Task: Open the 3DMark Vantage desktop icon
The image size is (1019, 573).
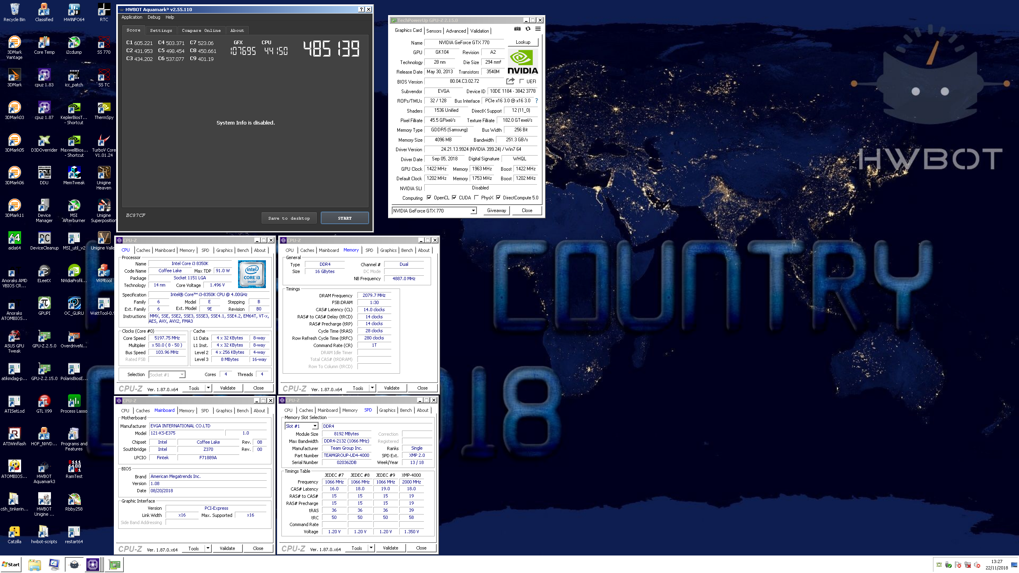Action: pyautogui.click(x=14, y=47)
